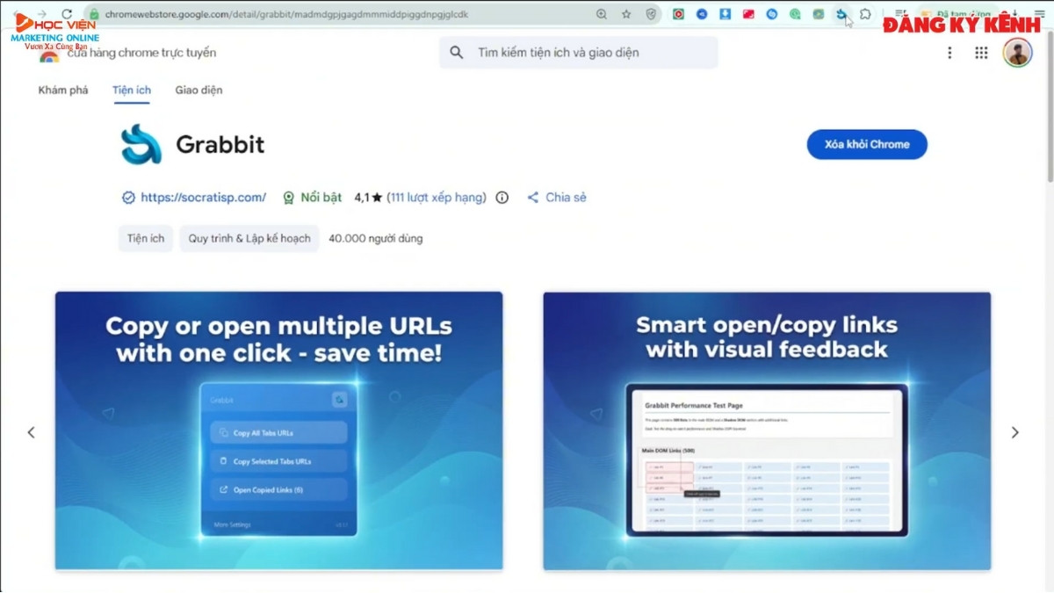Image resolution: width=1054 pixels, height=593 pixels.
Task: Open the search magnifier in the store search bar
Action: click(457, 53)
